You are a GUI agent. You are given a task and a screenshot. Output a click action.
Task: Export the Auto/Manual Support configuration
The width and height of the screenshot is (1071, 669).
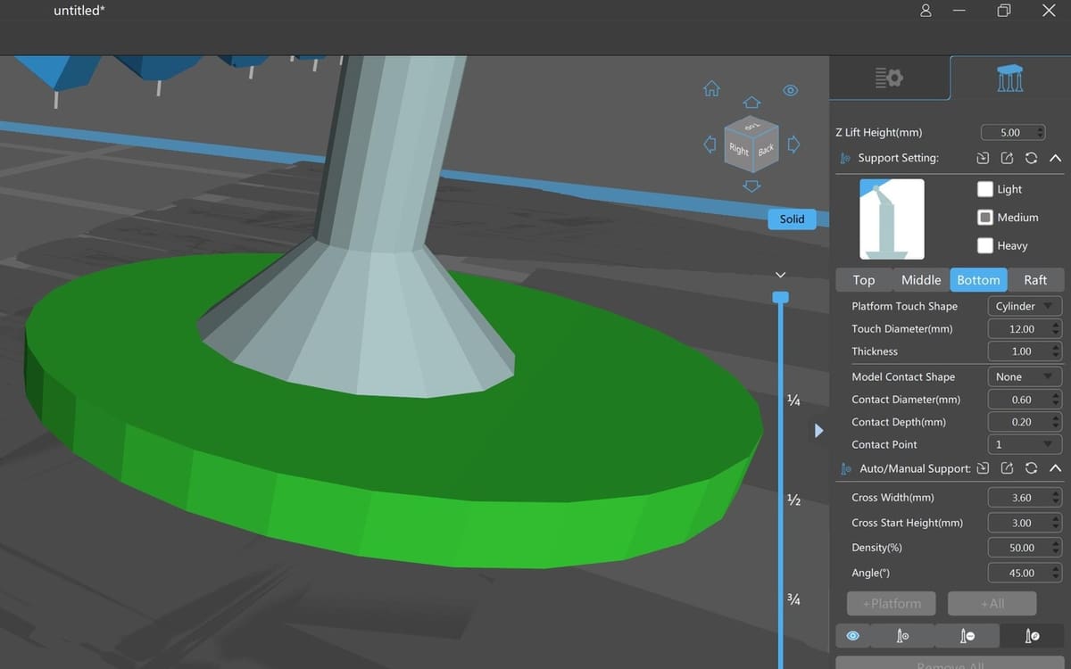coord(1007,468)
